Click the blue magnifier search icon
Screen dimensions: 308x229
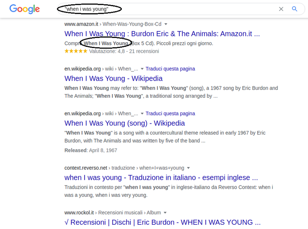point(294,9)
